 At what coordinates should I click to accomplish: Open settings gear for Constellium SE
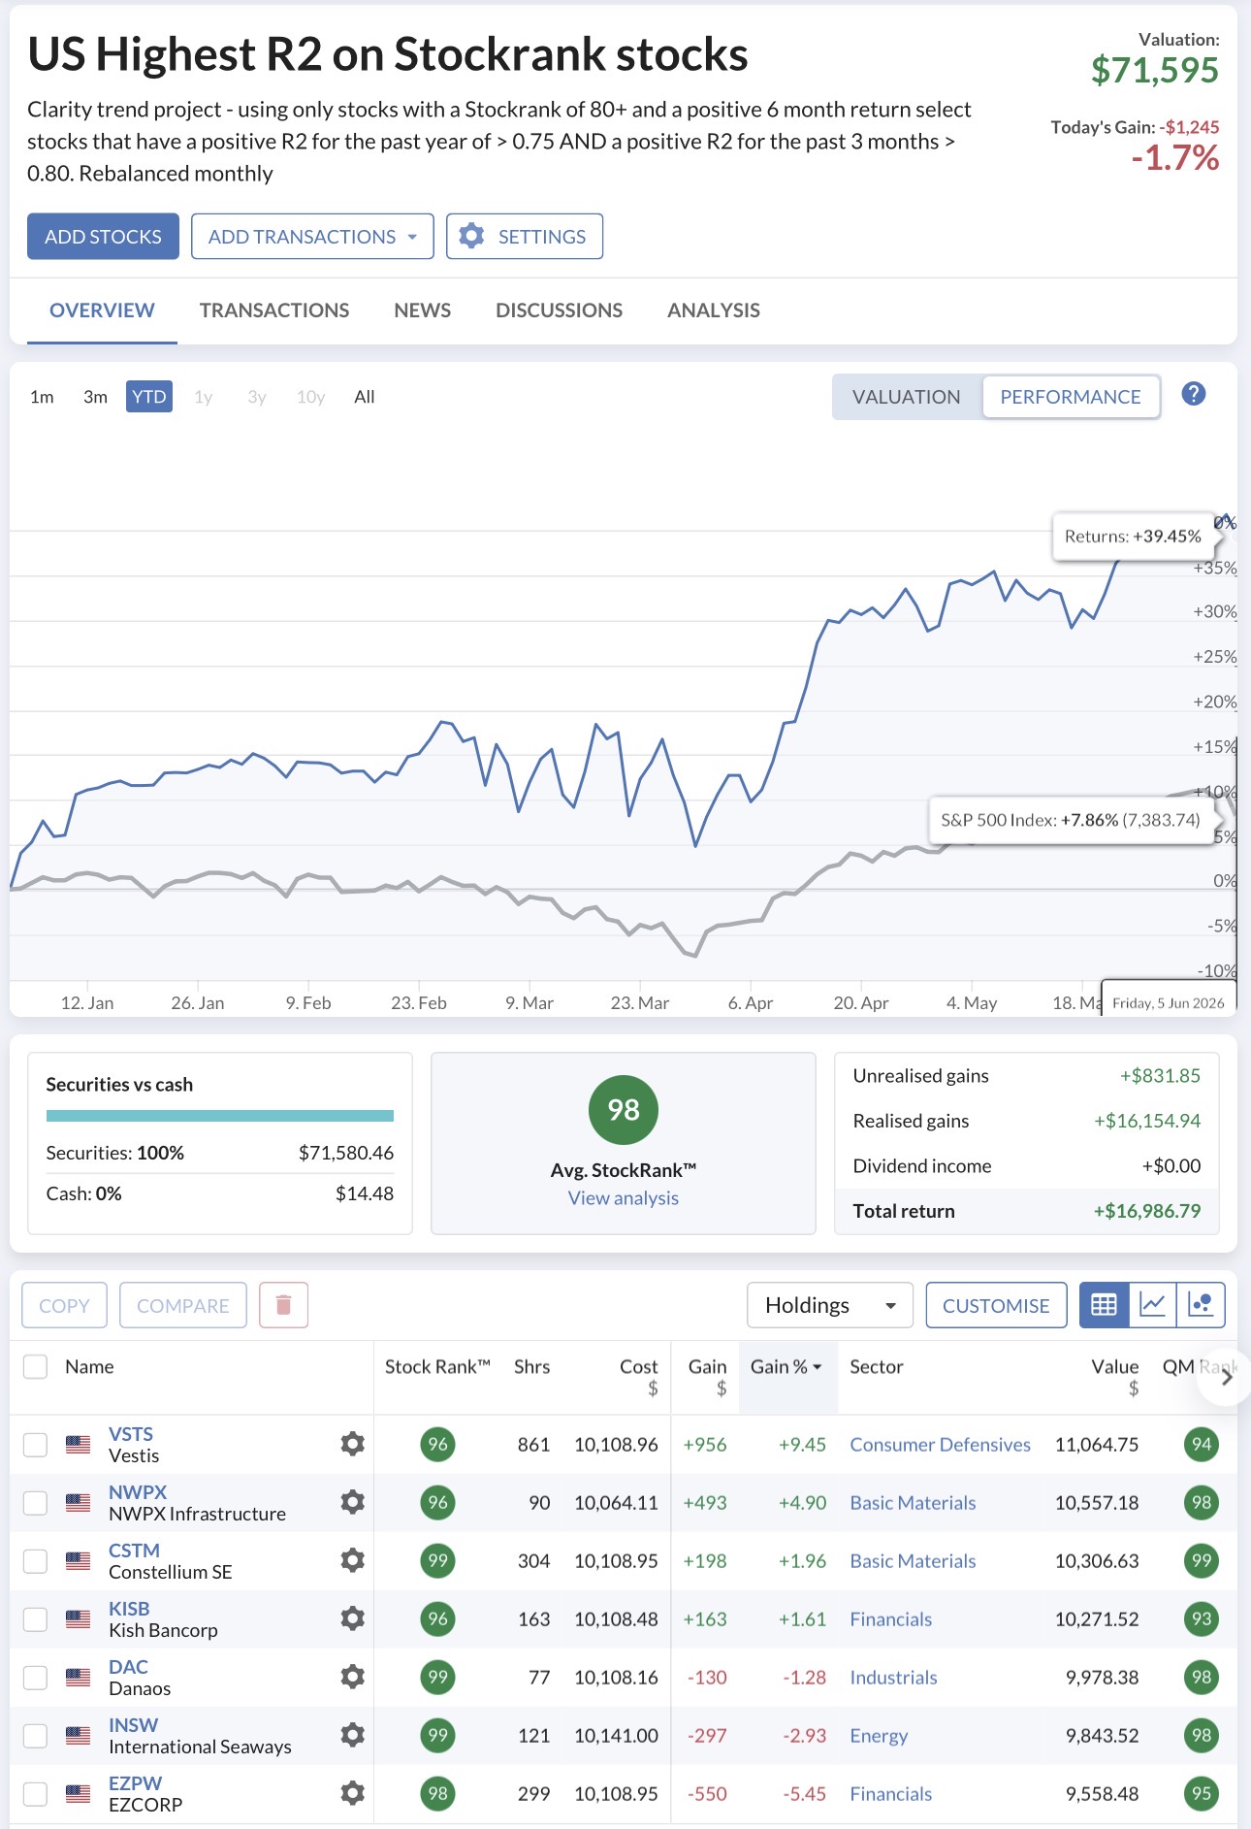tap(353, 1560)
